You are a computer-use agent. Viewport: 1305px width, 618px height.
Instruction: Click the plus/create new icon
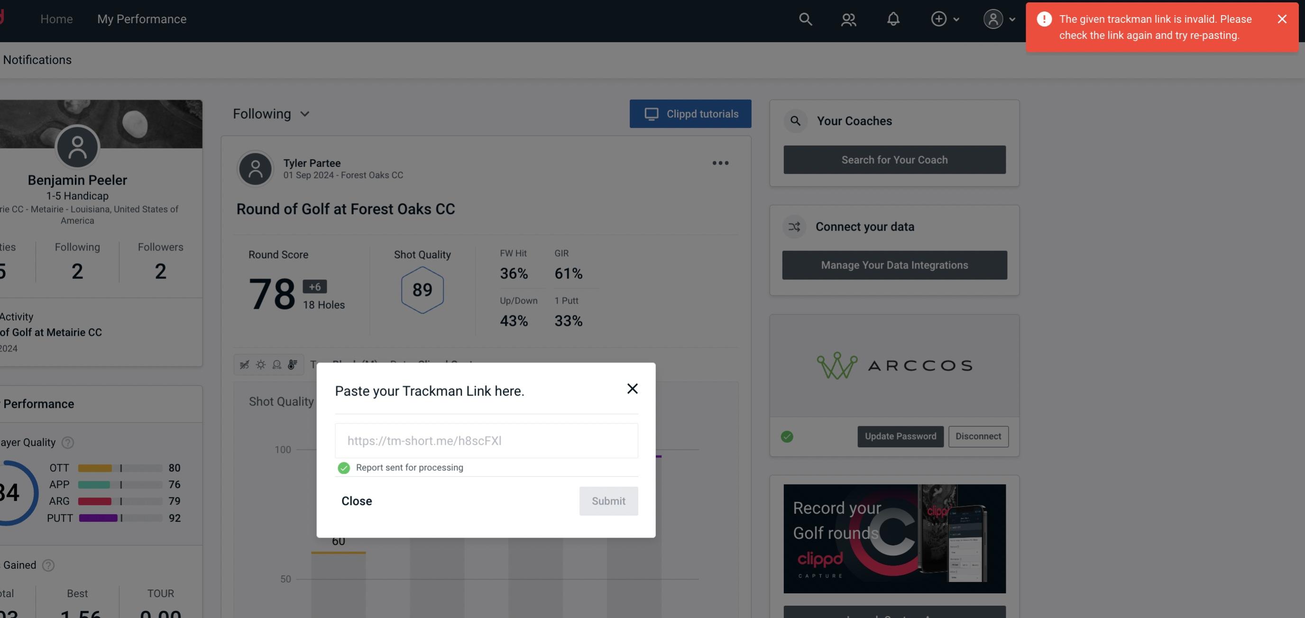pyautogui.click(x=938, y=18)
